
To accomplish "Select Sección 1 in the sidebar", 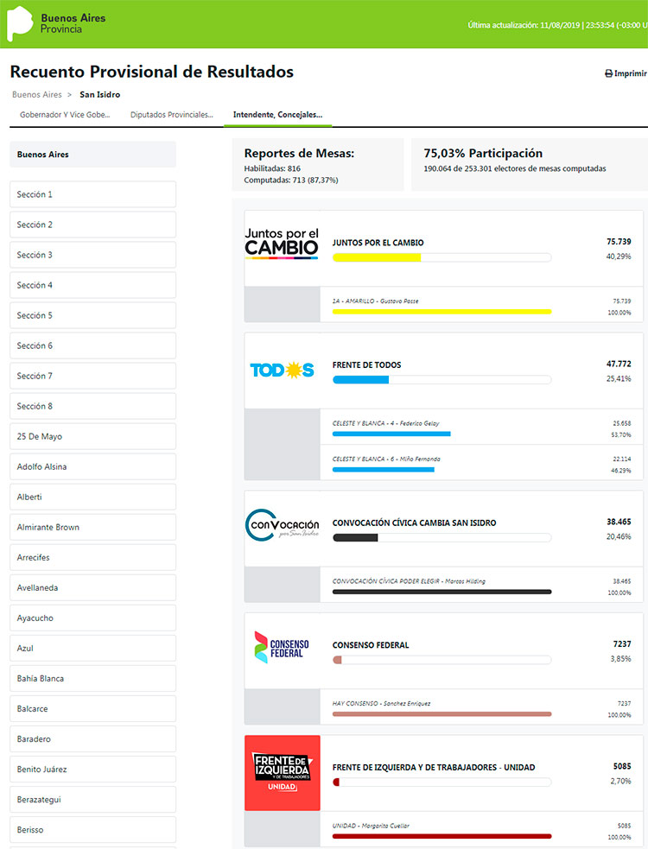I will point(92,194).
